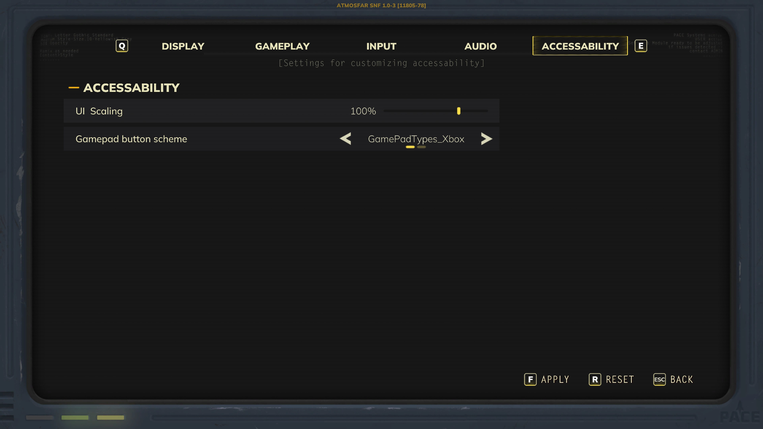Go back from settings menu

[682, 379]
